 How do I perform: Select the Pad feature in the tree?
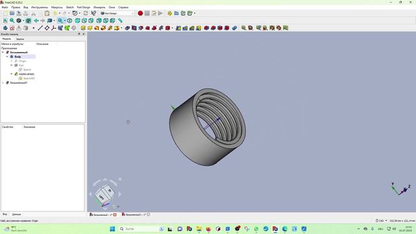pyautogui.click(x=21, y=65)
